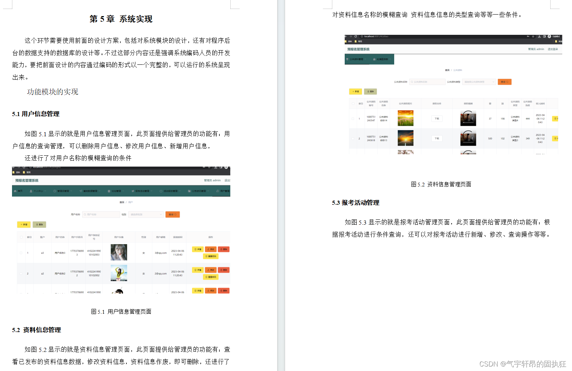The height and width of the screenshot is (371, 572).
Task: Click yellow 新增 button in Figure 5.2
Action: (x=356, y=91)
